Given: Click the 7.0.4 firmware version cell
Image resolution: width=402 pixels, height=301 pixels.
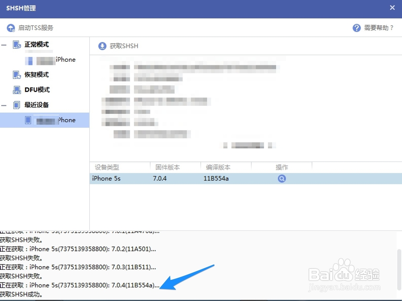Looking at the screenshot, I should click(160, 178).
